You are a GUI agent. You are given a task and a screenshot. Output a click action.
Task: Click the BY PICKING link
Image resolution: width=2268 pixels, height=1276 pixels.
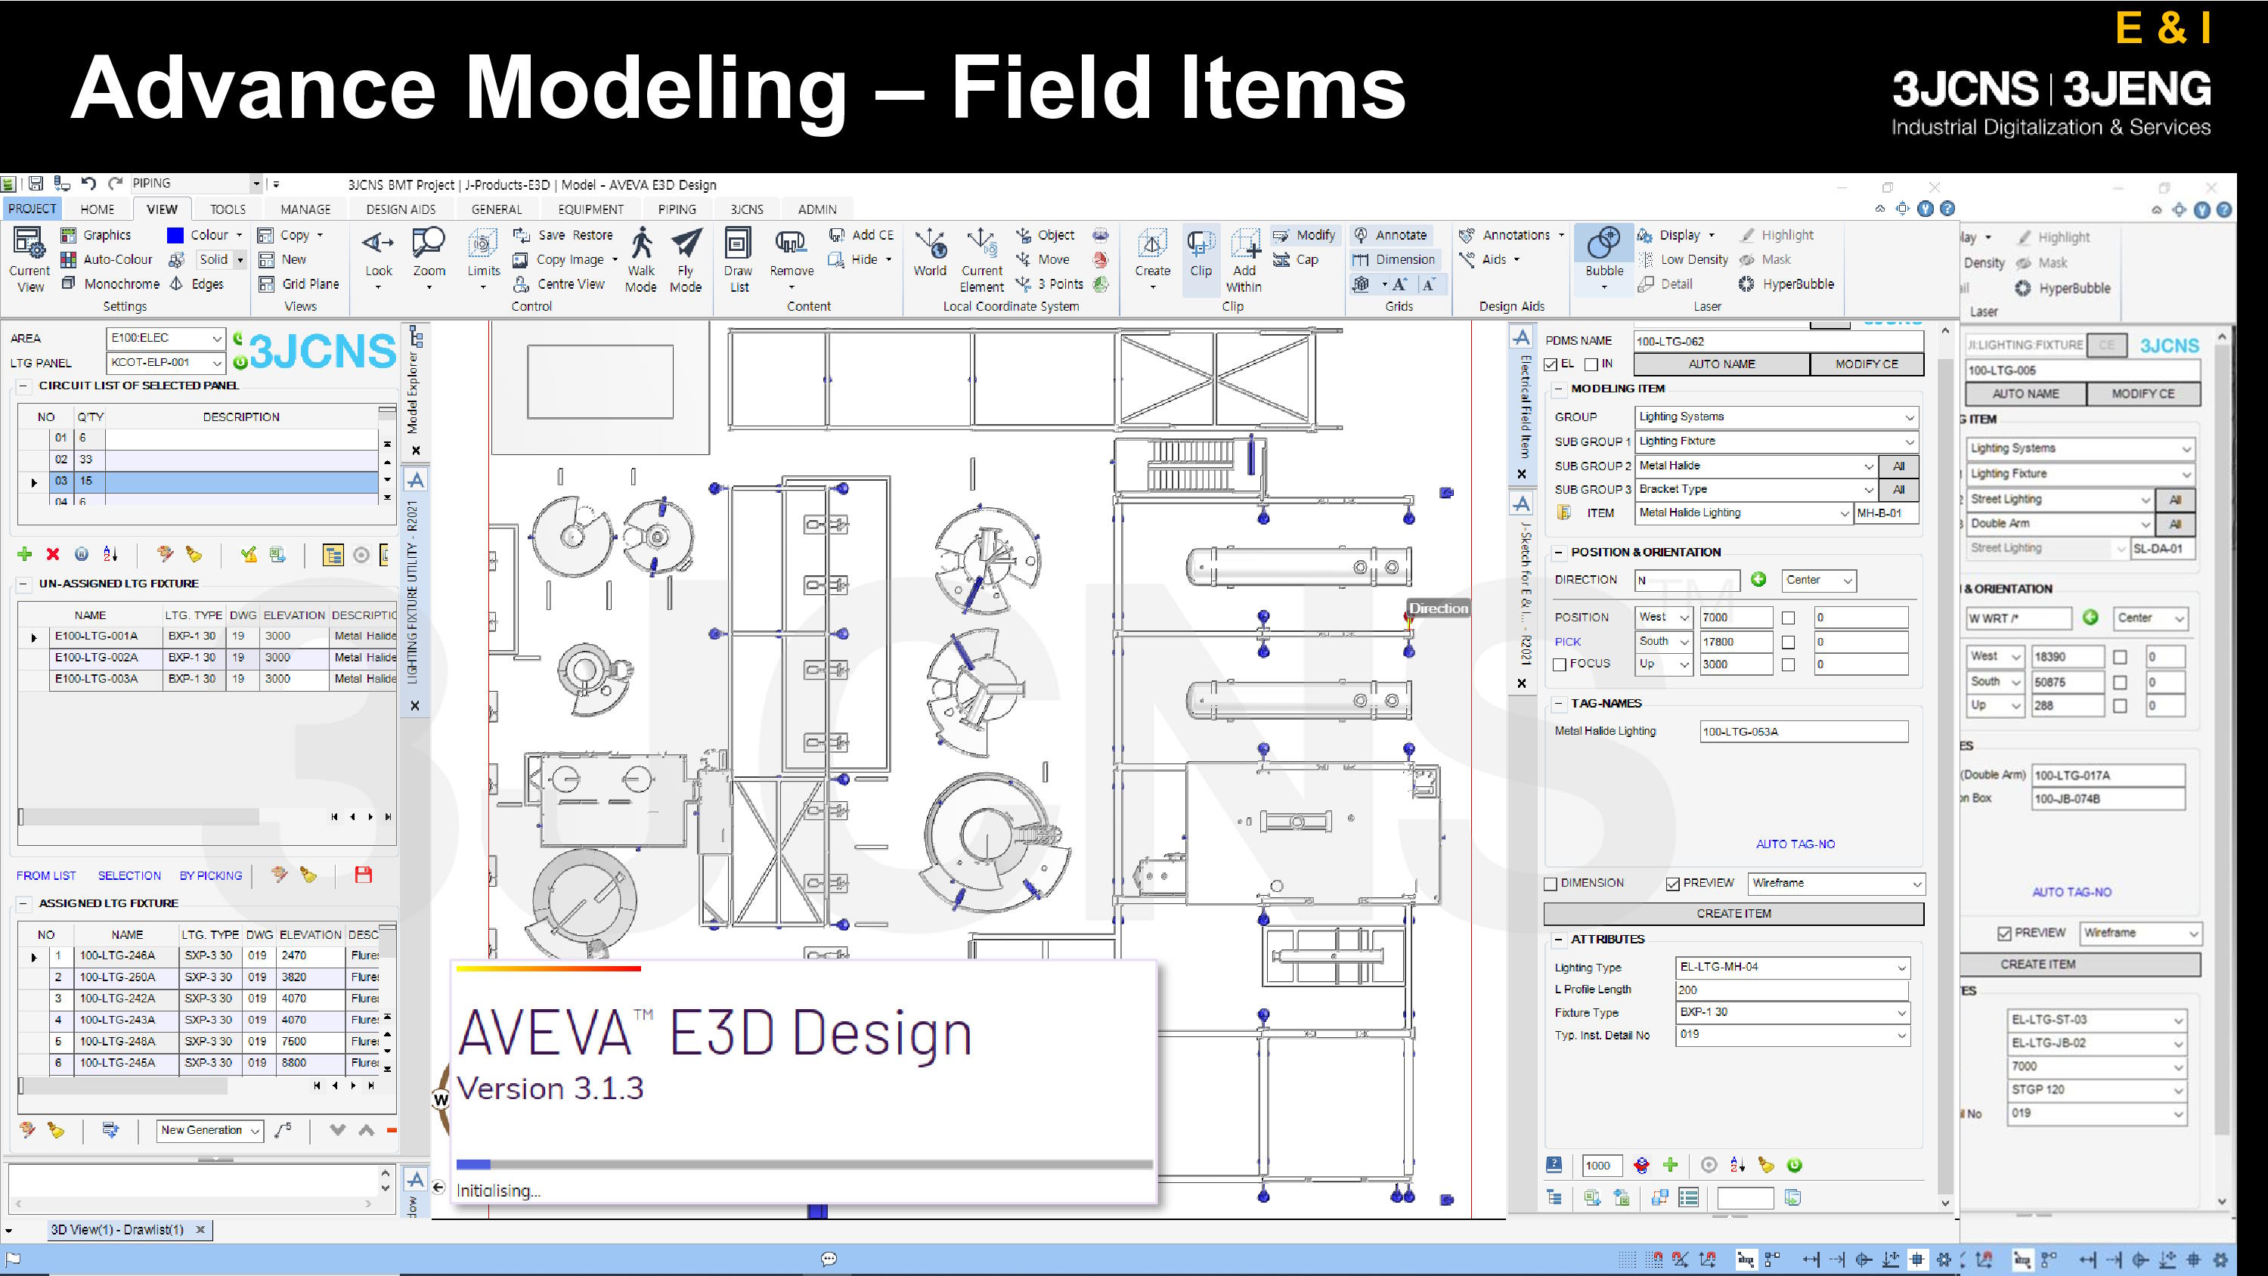(210, 875)
